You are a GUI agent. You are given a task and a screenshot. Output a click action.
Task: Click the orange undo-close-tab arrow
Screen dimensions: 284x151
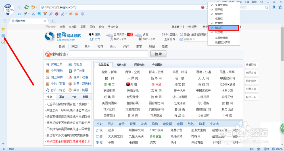pos(33,7)
